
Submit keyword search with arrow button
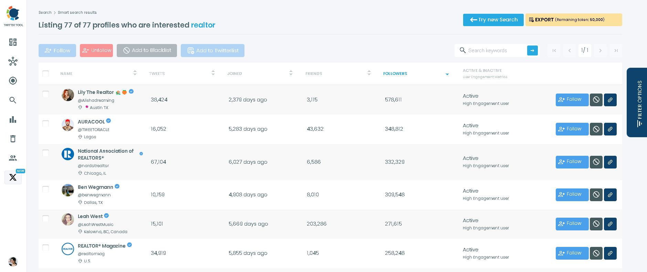click(x=532, y=51)
